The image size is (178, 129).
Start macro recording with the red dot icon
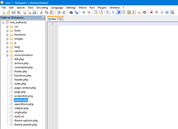(x=151, y=12)
